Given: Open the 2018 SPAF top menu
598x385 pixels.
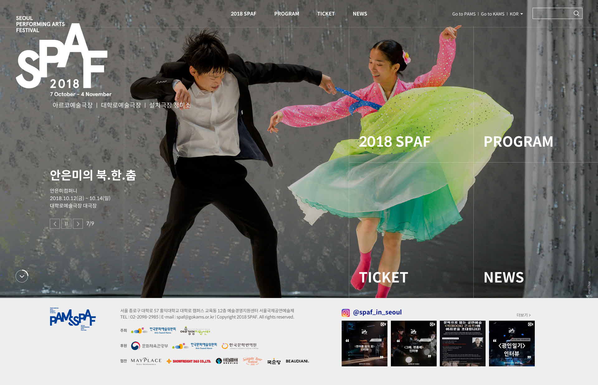Looking at the screenshot, I should coord(243,14).
